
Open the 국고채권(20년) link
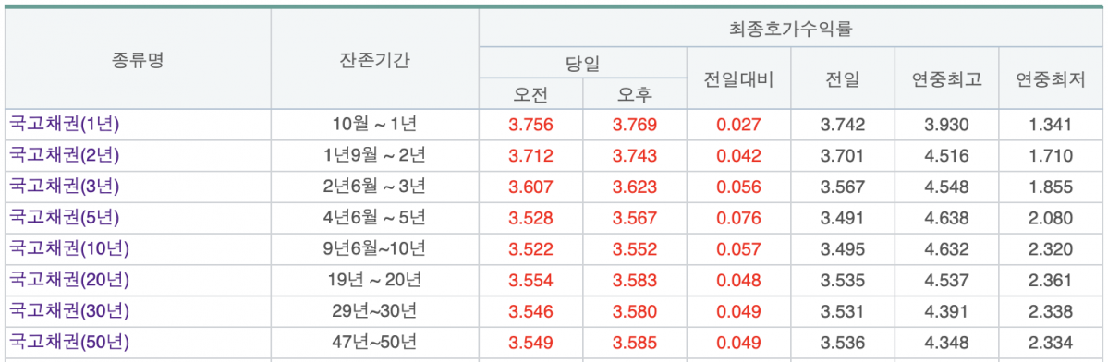pos(69,280)
